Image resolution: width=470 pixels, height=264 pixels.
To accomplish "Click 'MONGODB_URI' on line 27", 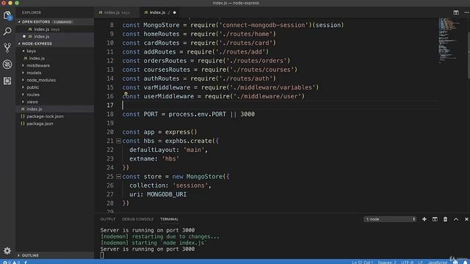I will pos(167,194).
